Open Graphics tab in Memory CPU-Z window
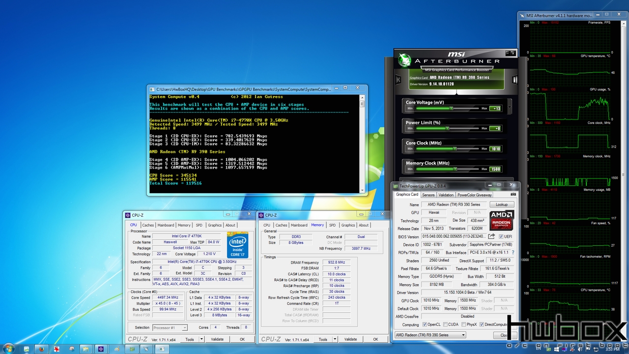This screenshot has width=629, height=354. [x=348, y=225]
